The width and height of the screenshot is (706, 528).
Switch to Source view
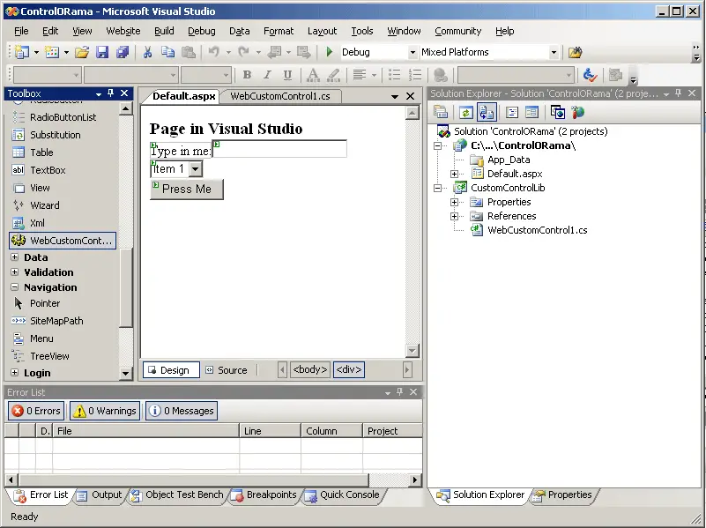[x=227, y=370]
